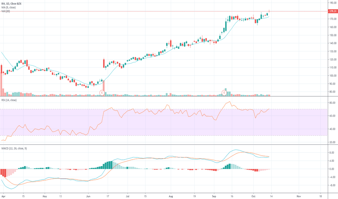Click the 0.00 value on the MACD axis
The image size is (338, 199).
pos(332,169)
